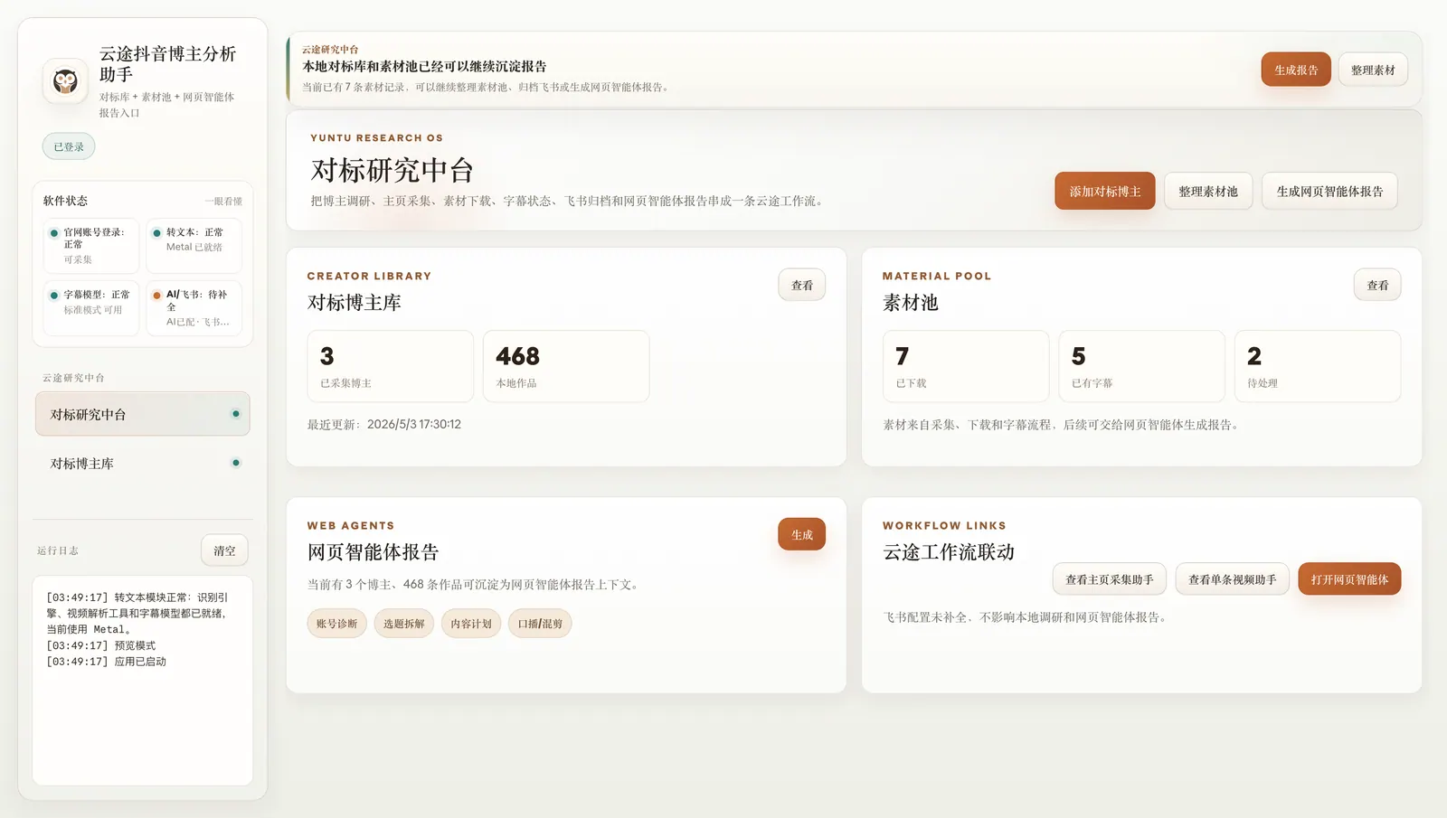The height and width of the screenshot is (818, 1447).
Task: Click the status dot on 对标博主库 item
Action: (x=236, y=463)
